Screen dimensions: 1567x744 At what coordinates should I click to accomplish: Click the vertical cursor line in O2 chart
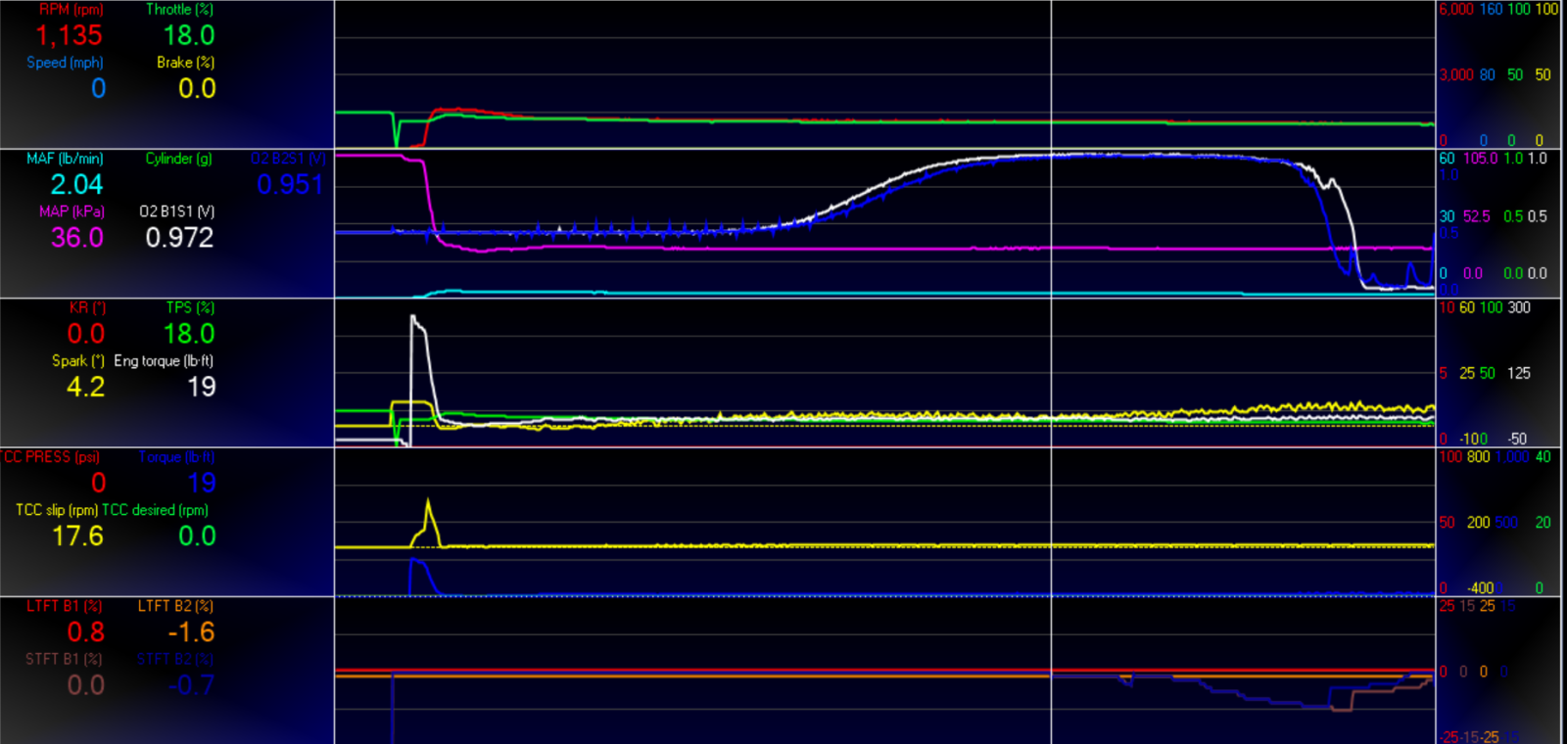click(1051, 223)
